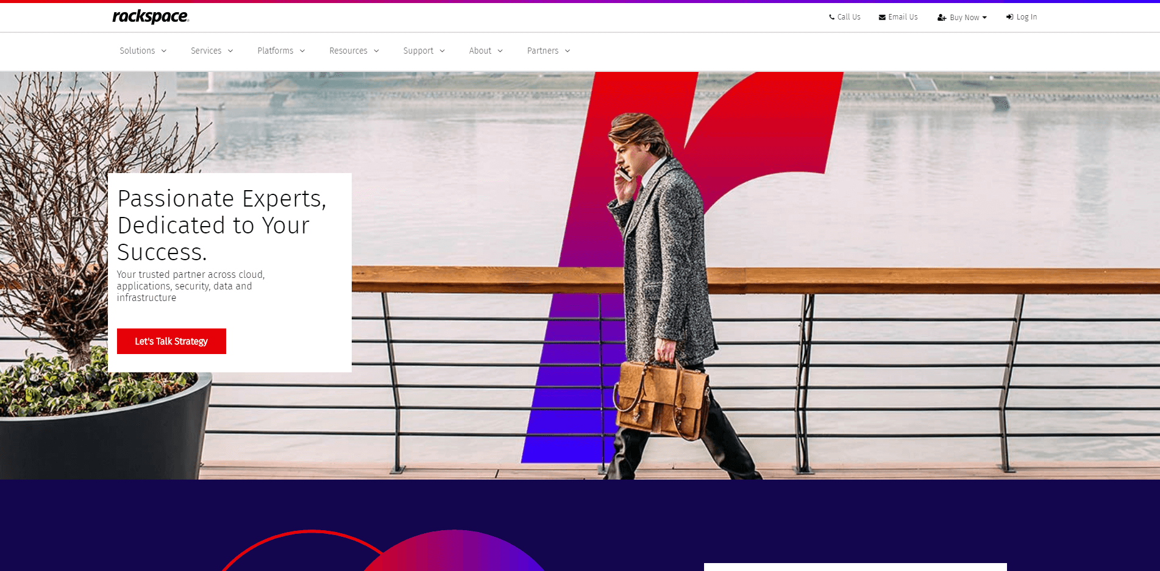The image size is (1160, 571).
Task: Open the Solutions menu
Action: coord(137,51)
